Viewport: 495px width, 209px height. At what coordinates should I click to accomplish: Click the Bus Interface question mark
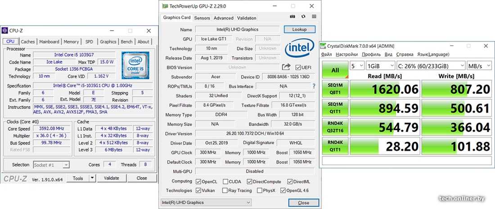pyautogui.click(x=314, y=86)
